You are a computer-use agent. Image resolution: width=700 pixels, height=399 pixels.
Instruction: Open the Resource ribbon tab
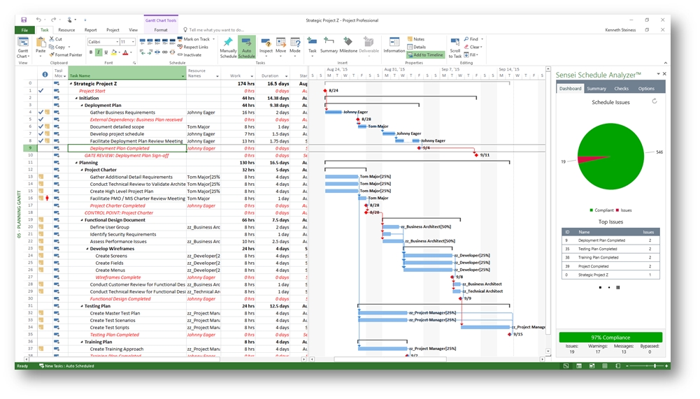[66, 30]
